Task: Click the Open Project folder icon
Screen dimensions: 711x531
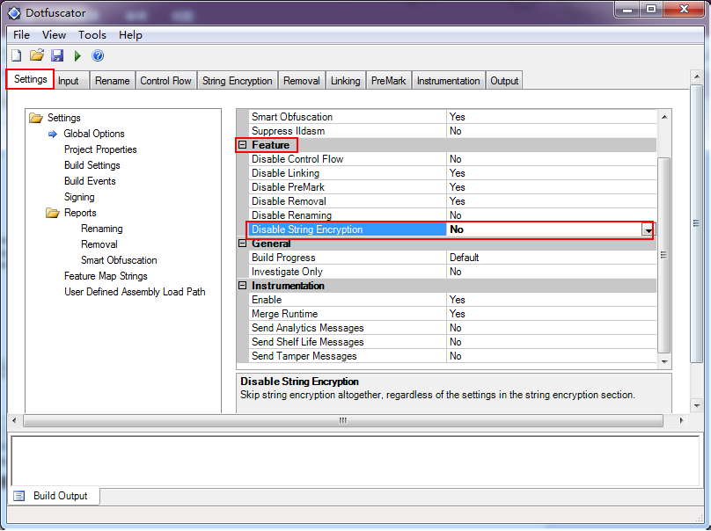Action: tap(37, 55)
